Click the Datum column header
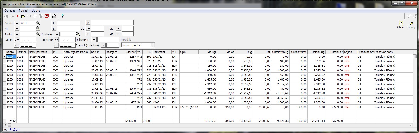 coord(98,52)
